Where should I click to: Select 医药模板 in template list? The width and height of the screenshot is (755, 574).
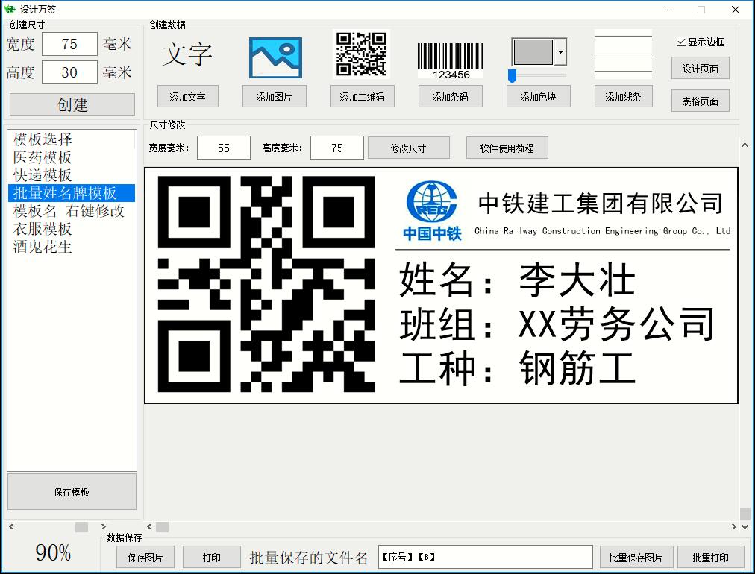[43, 157]
